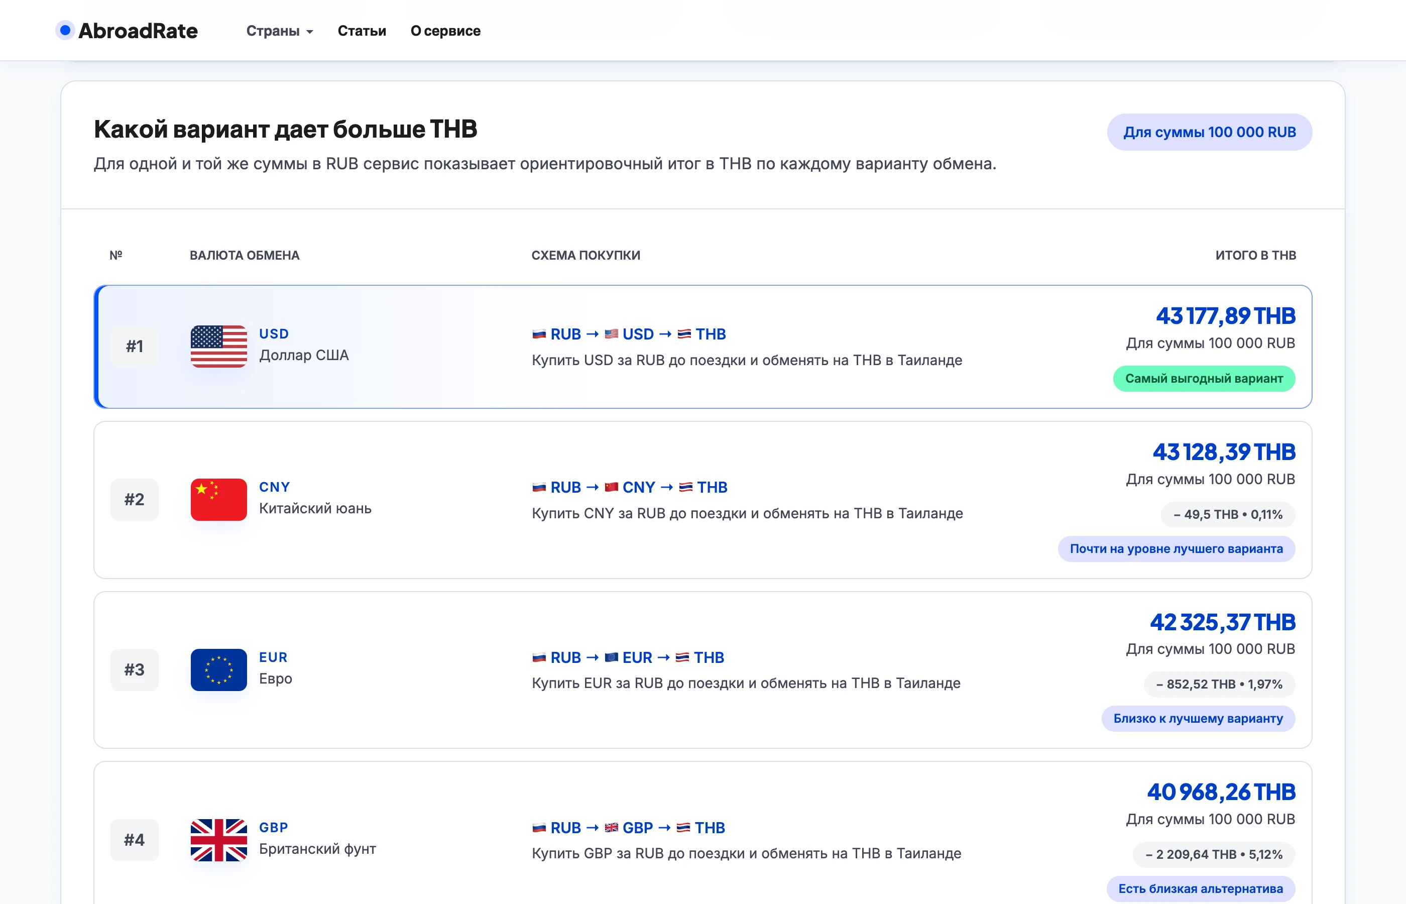1406x904 pixels.
Task: Click the small Chinese flag in CNY scheme
Action: (x=612, y=487)
